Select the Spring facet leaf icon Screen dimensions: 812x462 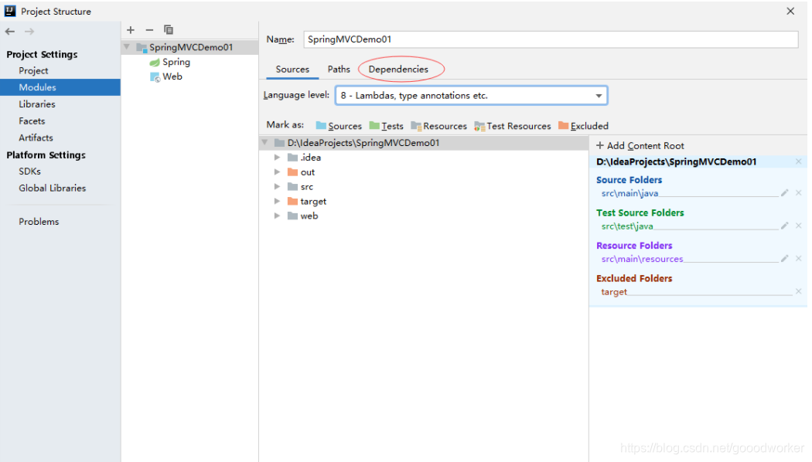pos(155,63)
